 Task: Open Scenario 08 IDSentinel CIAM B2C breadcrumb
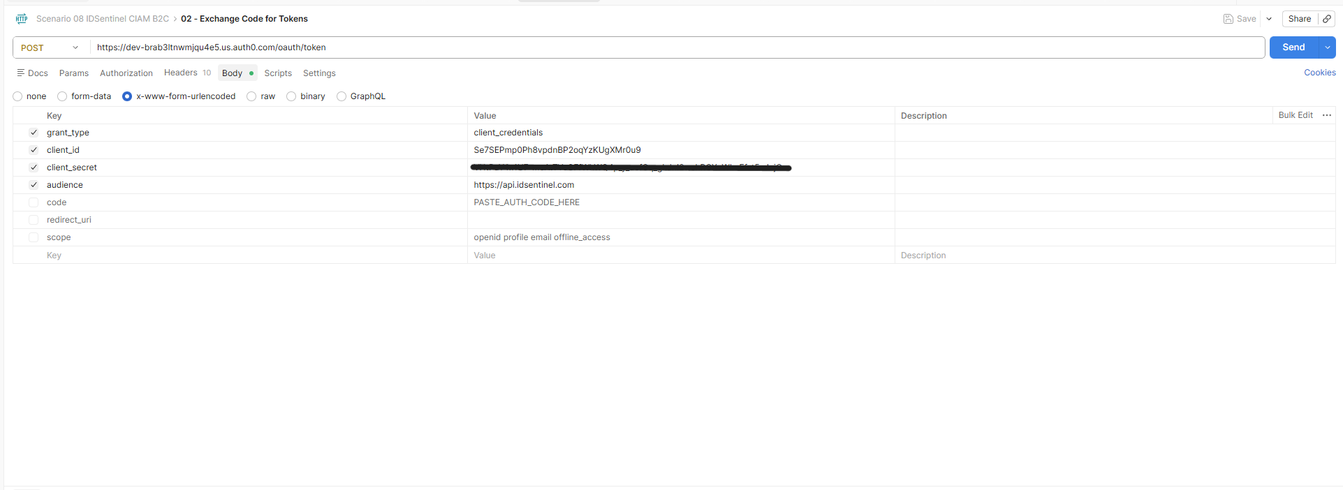(103, 19)
